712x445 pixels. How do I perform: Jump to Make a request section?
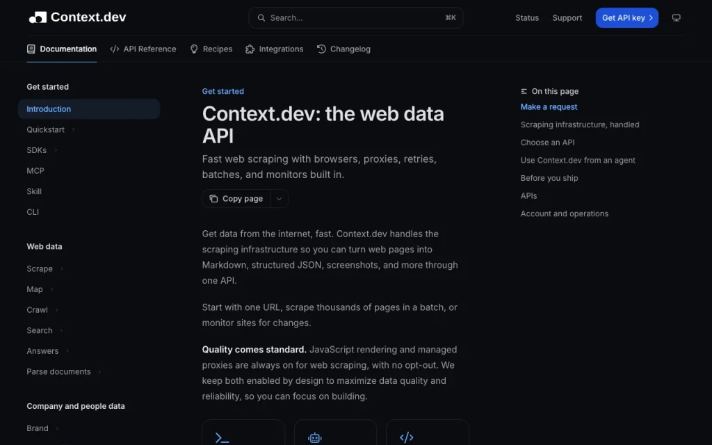[x=549, y=106]
